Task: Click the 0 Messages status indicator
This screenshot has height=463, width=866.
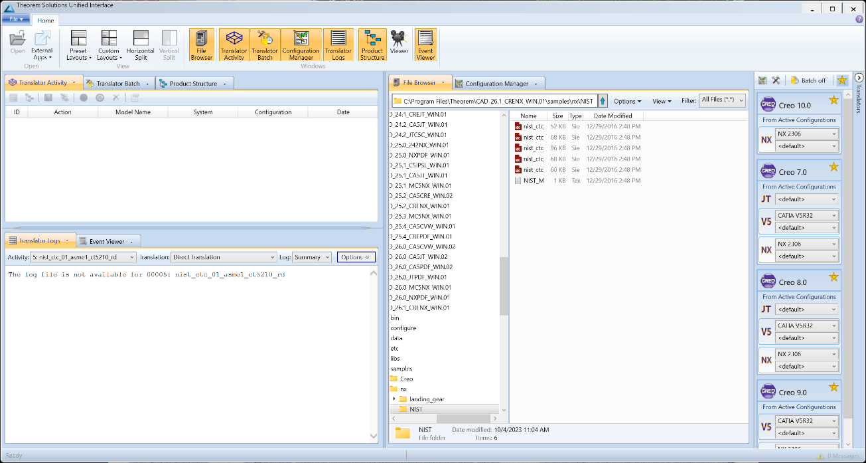Action: [x=838, y=456]
